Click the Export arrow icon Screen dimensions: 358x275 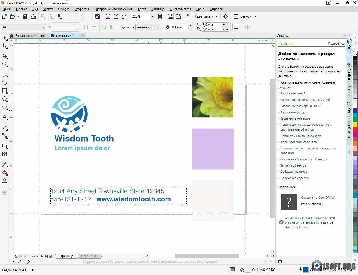tap(116, 16)
